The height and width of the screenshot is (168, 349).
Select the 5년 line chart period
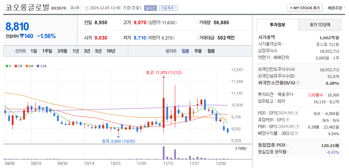tap(98, 51)
